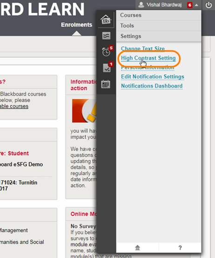215x258 pixels.
Task: Open High Contrast Setting link
Action: (148, 58)
